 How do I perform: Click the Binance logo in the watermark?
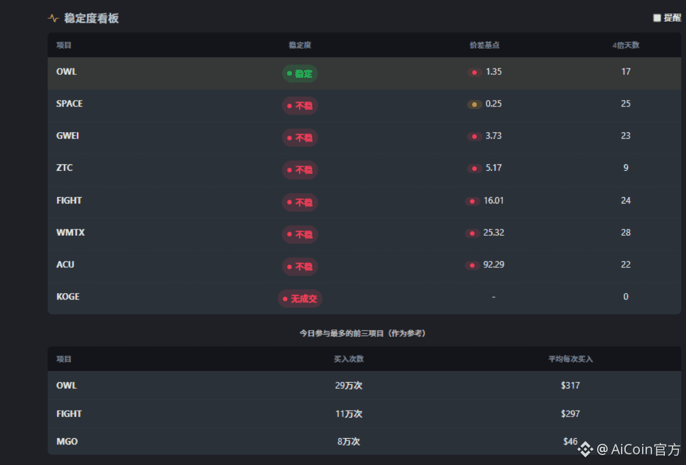click(585, 449)
